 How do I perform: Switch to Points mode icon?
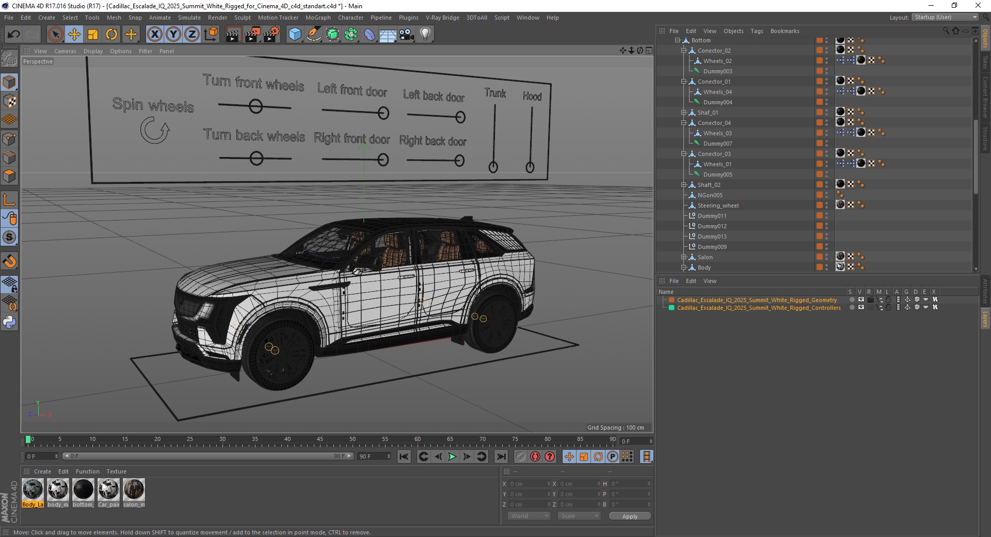(x=9, y=138)
